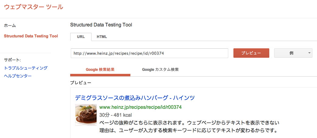Open the デミグラスソースの煮込みハンバーグ result title
Screen dimensions: 317x138
click(x=135, y=98)
